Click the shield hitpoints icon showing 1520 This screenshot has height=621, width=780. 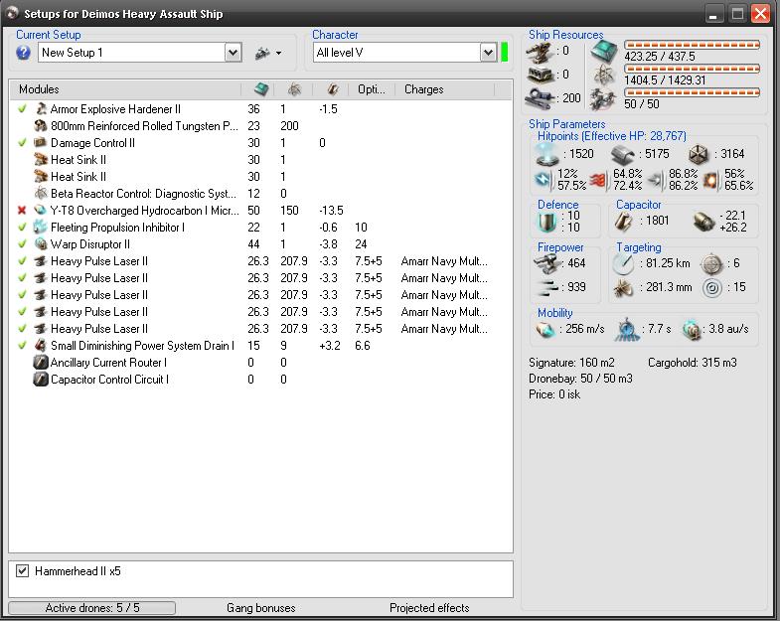pyautogui.click(x=547, y=154)
